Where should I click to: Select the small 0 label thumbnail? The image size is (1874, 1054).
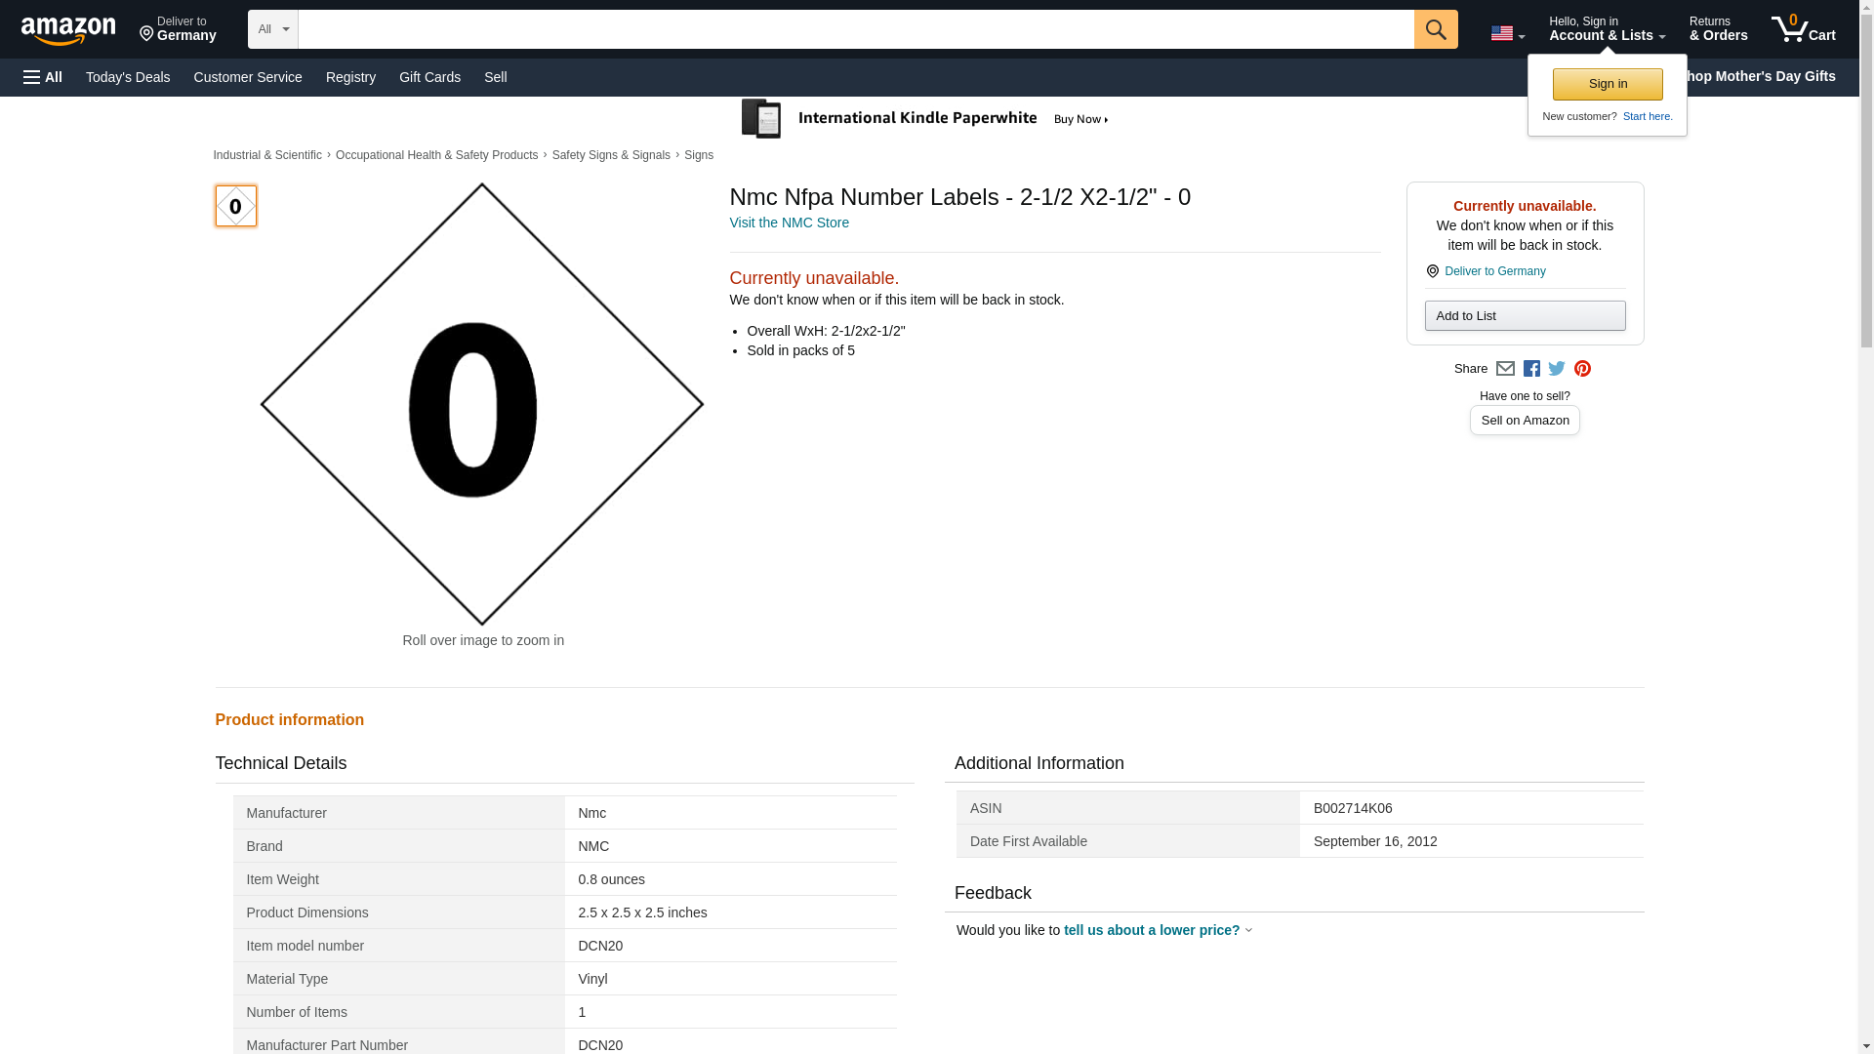(x=235, y=206)
